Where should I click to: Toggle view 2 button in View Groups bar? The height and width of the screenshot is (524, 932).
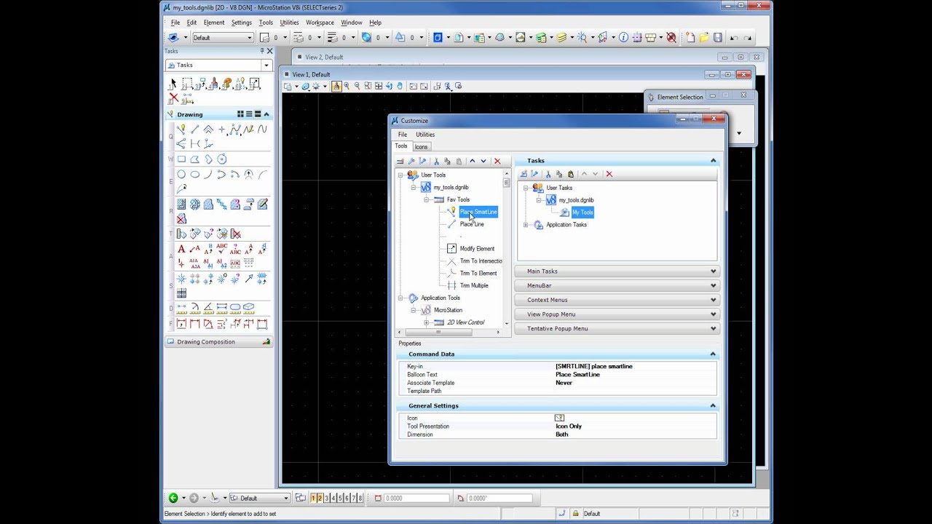320,498
